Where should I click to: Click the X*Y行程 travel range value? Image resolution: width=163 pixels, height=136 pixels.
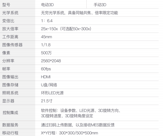coord(69,133)
